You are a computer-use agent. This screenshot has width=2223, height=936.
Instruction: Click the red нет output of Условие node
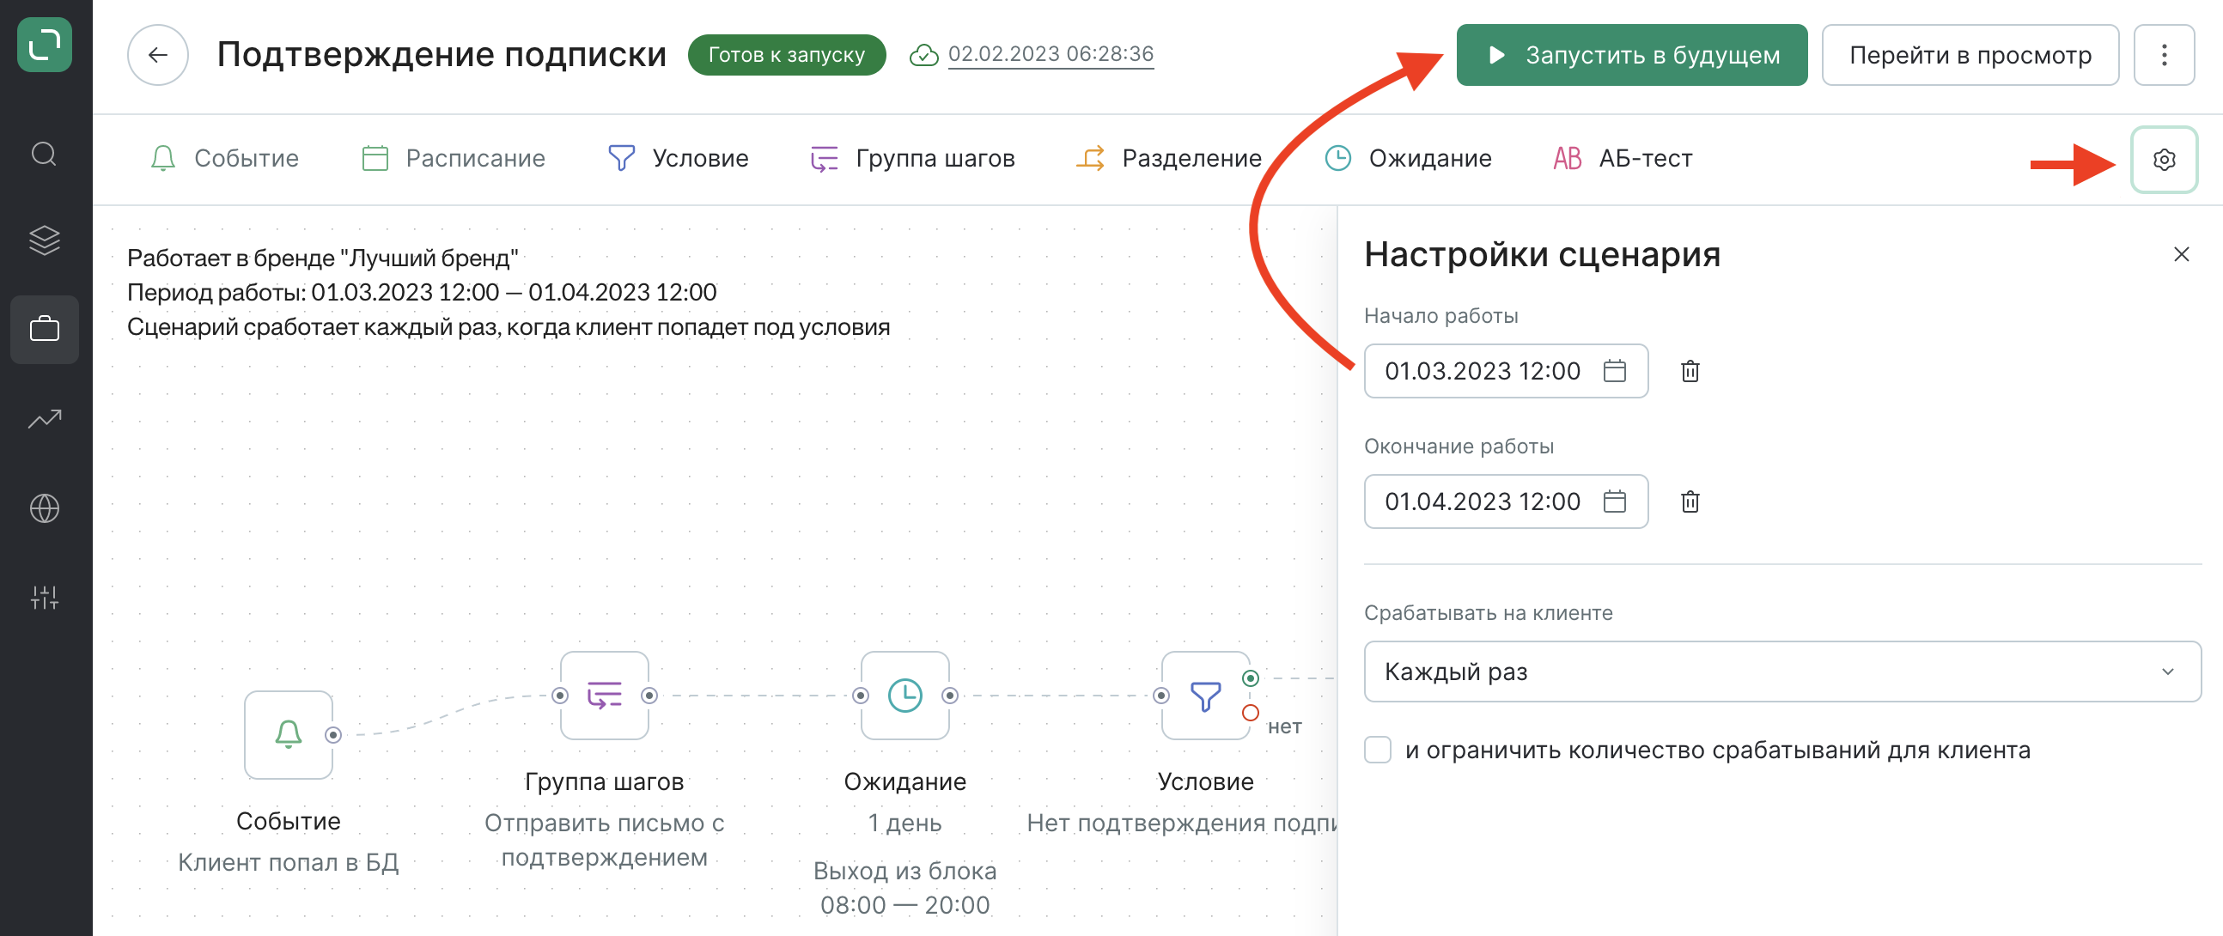[1250, 713]
